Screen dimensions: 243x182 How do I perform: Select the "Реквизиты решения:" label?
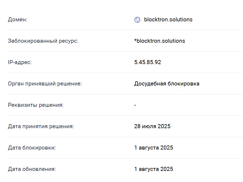pos(36,105)
